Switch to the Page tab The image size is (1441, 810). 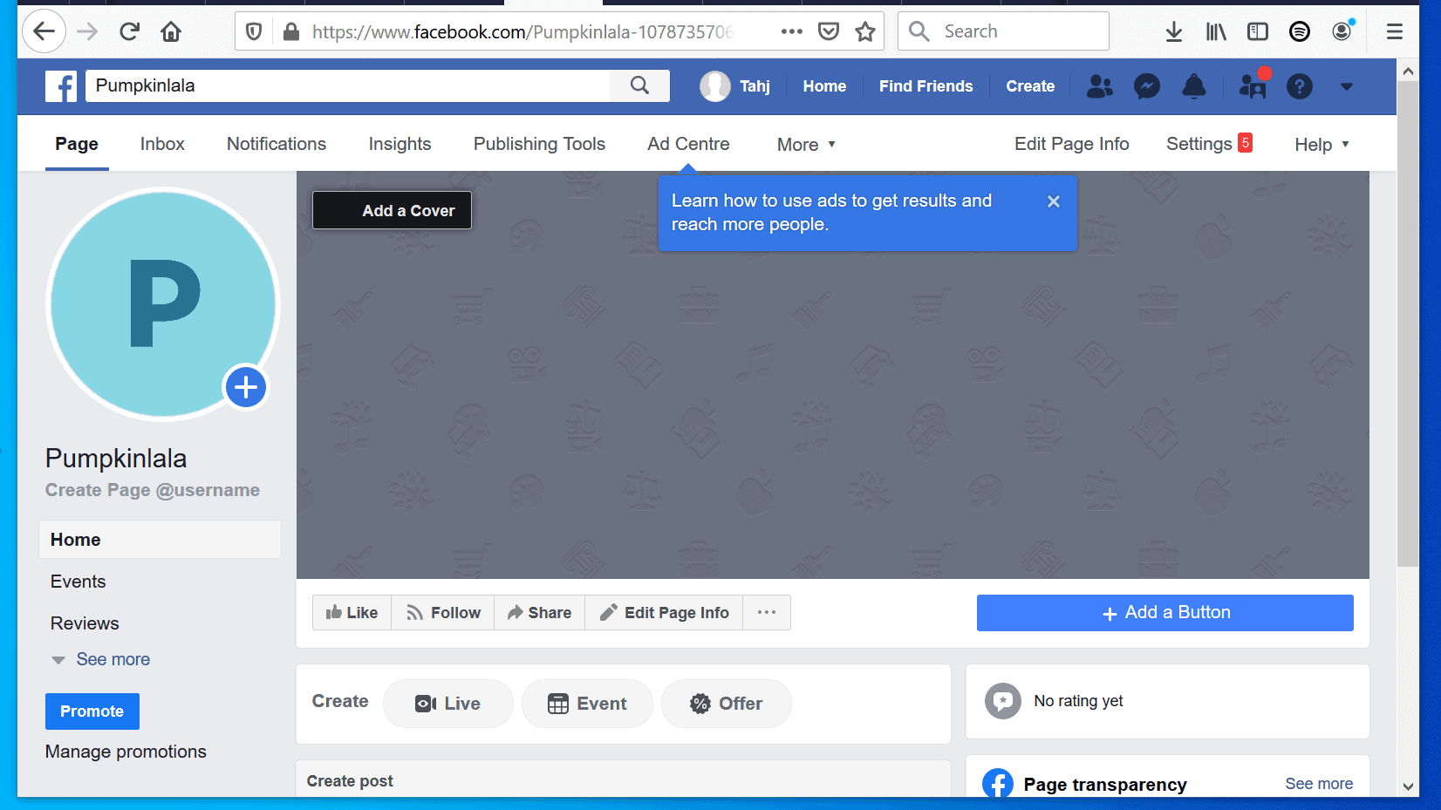click(x=77, y=144)
